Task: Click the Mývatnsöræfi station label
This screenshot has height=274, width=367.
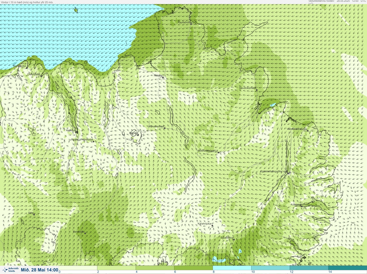Action: 156,126
